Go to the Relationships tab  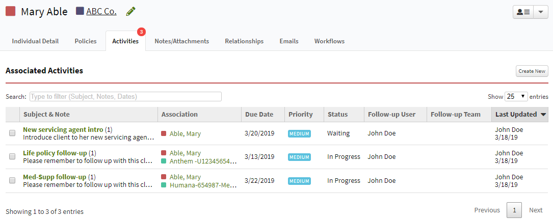(x=244, y=41)
